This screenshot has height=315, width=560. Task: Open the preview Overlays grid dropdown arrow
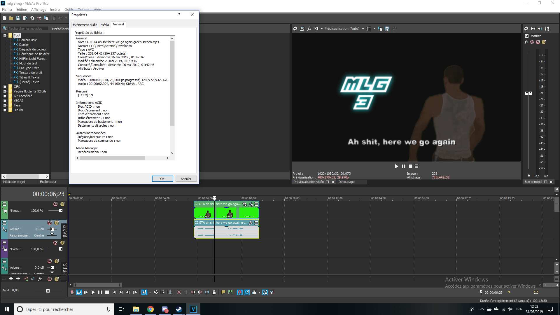(374, 29)
